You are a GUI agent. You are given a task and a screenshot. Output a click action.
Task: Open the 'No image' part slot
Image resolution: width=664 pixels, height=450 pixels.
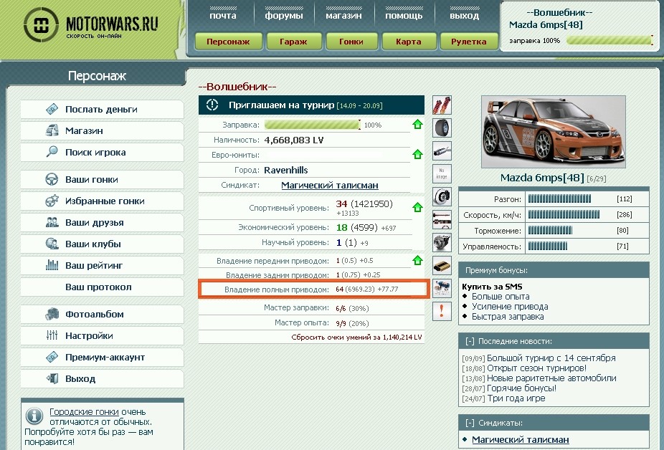pyautogui.click(x=442, y=173)
